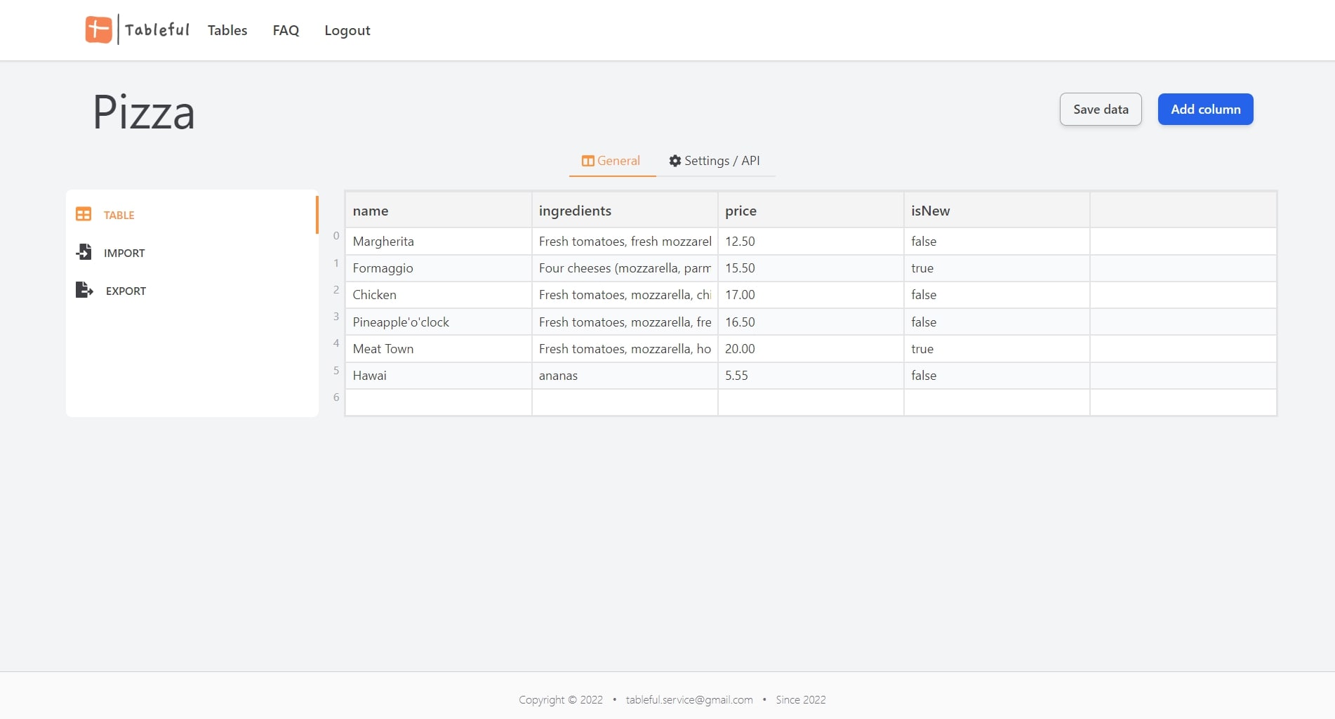
Task: Click the Four cheeses ingredients cell
Action: click(625, 268)
